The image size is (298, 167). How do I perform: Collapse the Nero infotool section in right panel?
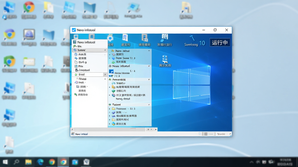(149, 66)
